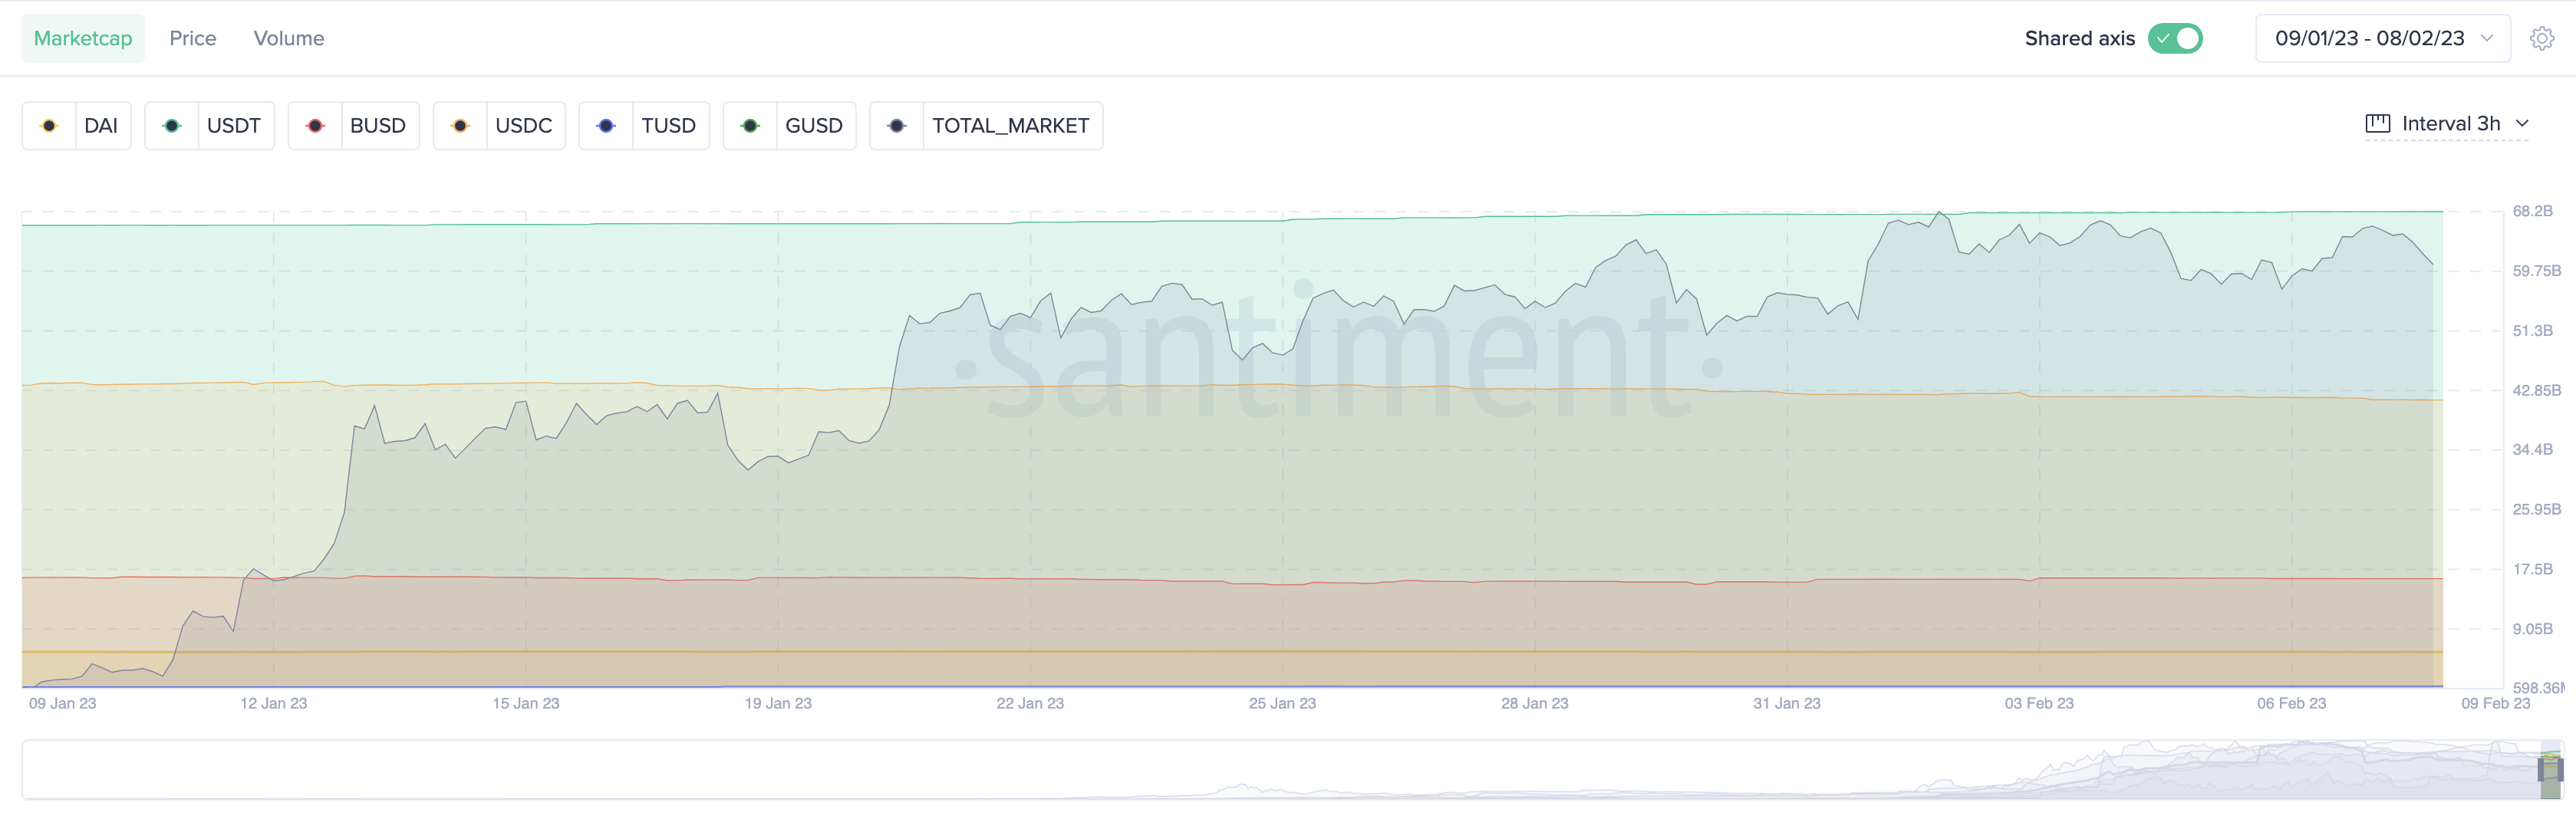Click the GUSD green dot icon
This screenshot has width=2576, height=819.
(750, 126)
